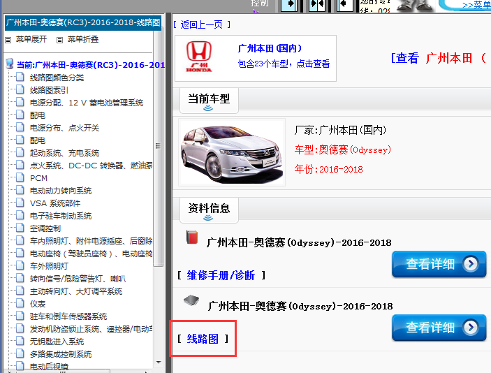This screenshot has width=491, height=373.
Task: Open 电子驻车制动系统 tree item
Action: coord(61,216)
